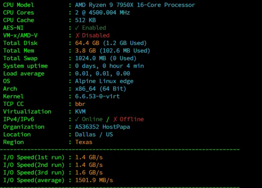Select the 'I/O Speed(3rd run)' label
Screen dimensions: 262x188
click(34, 173)
